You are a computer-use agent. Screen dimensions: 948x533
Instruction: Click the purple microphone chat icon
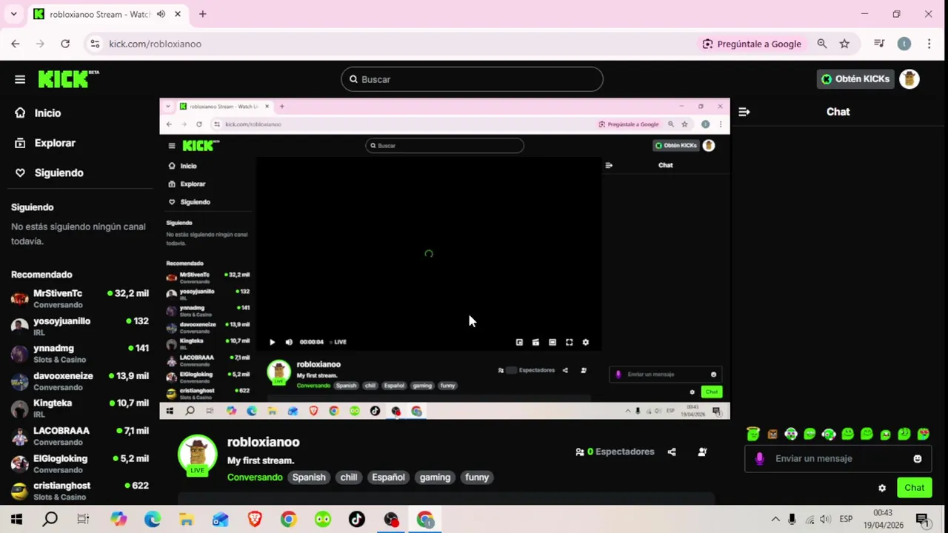click(759, 459)
